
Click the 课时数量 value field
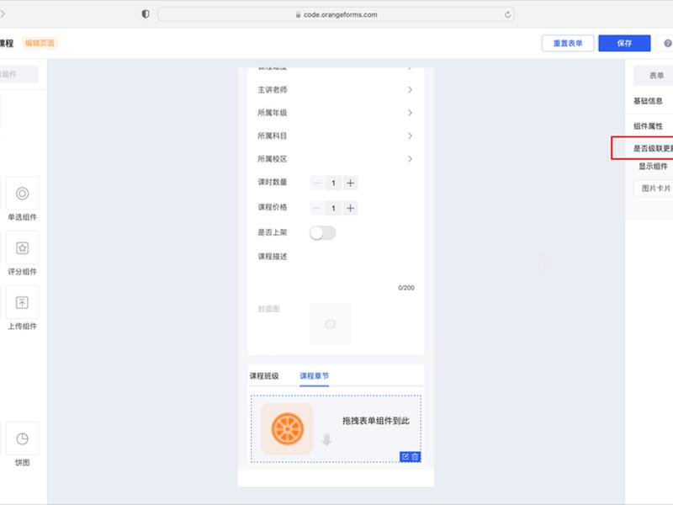333,183
